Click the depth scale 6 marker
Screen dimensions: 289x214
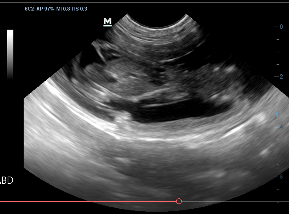[x=279, y=177]
